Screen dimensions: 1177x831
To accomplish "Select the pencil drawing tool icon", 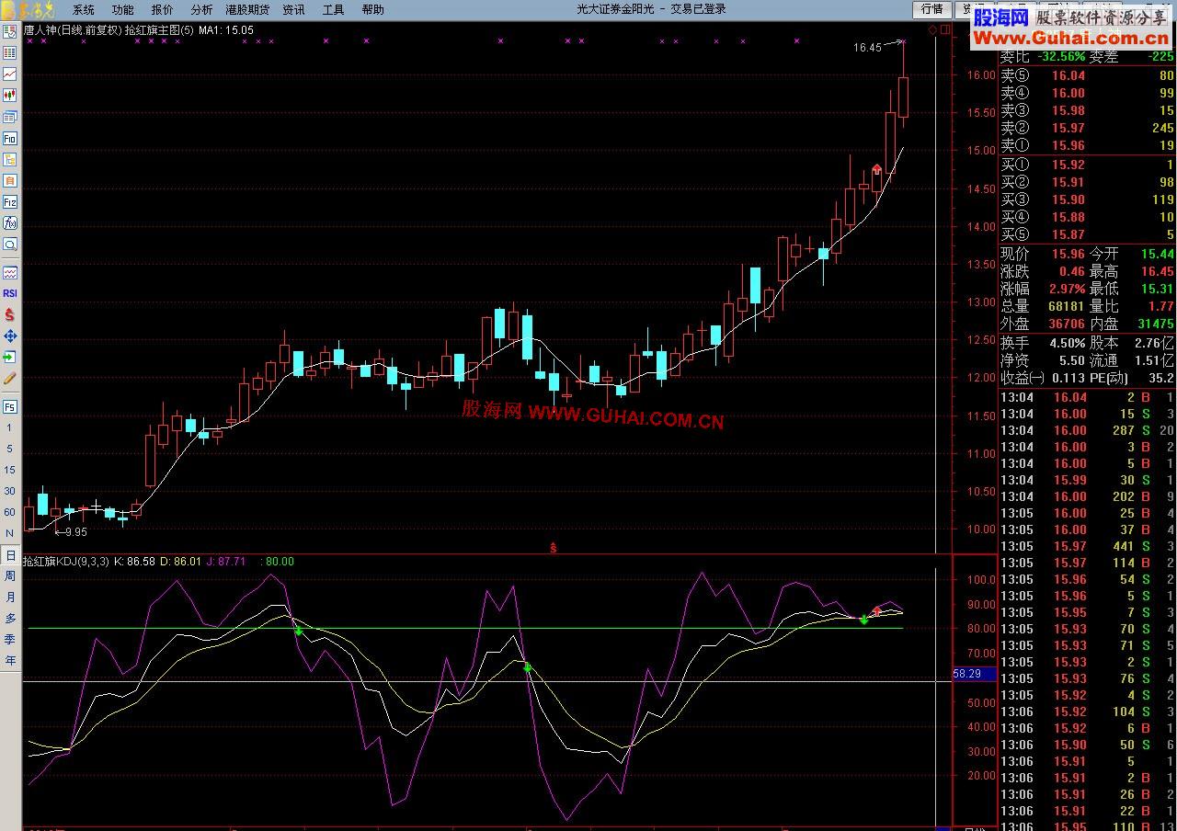I will click(10, 378).
